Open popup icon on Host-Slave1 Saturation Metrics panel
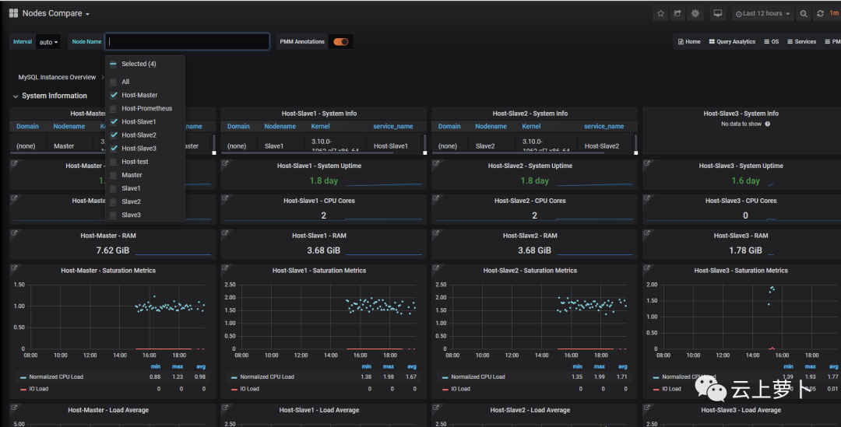This screenshot has height=427, width=841. (x=225, y=268)
